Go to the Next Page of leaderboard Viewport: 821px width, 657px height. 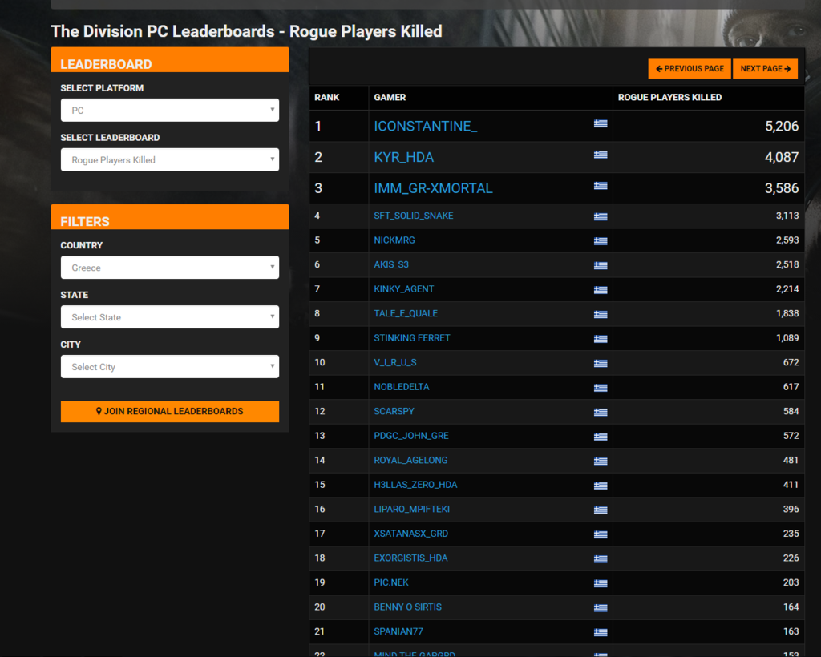click(x=765, y=69)
